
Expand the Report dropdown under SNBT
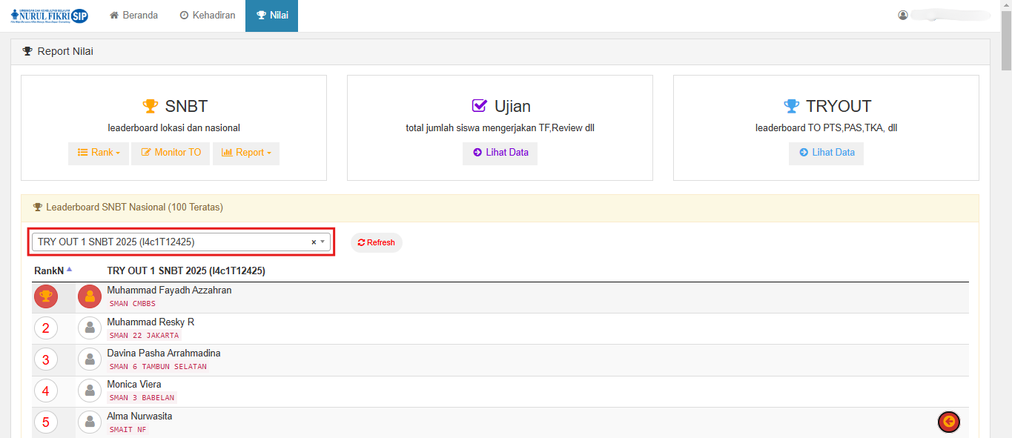pos(246,153)
